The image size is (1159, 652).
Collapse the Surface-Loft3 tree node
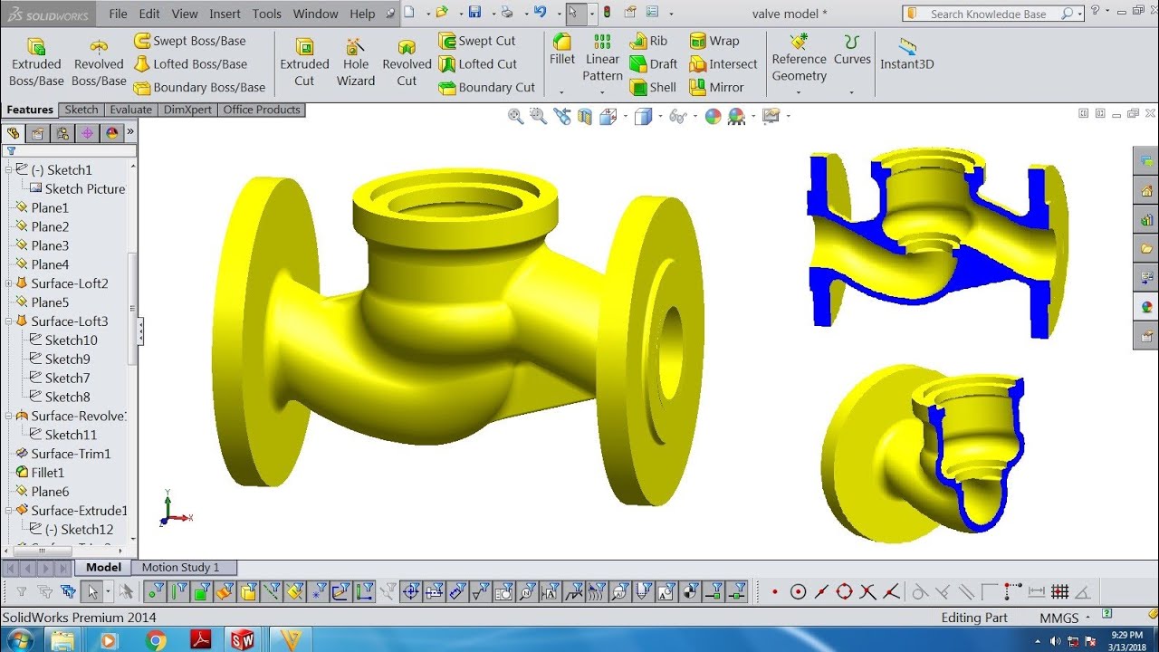(x=9, y=321)
